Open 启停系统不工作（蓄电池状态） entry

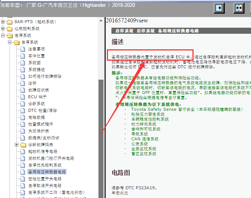click(x=57, y=192)
